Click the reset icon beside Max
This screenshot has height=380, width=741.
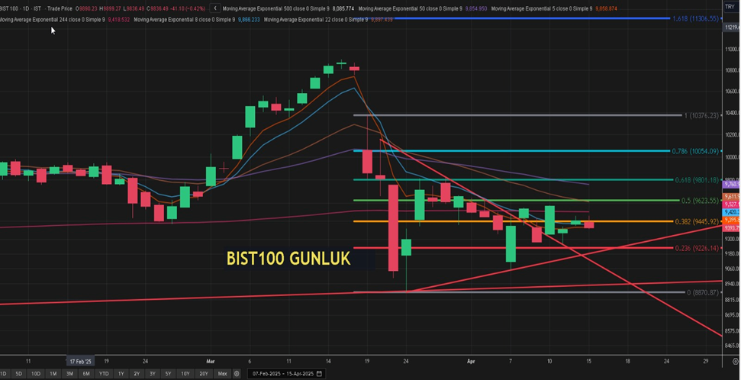click(237, 374)
